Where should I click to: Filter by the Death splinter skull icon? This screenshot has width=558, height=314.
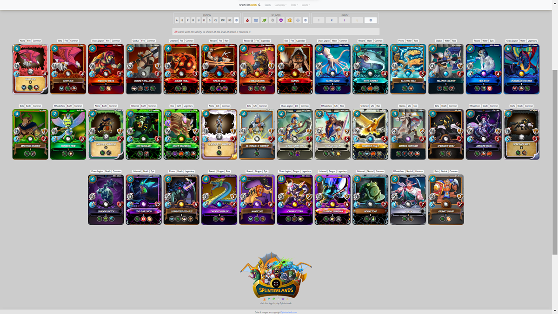click(x=281, y=20)
